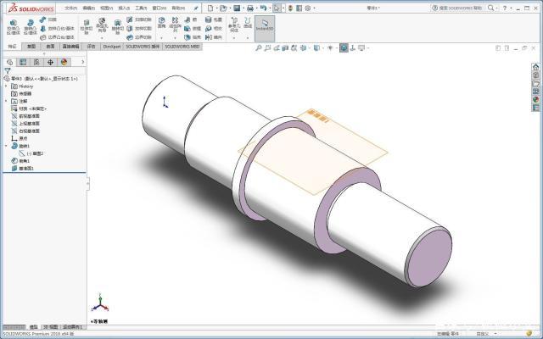This screenshot has height=339, width=543.
Task: Toggle the Instant3D button
Action: pyautogui.click(x=265, y=28)
